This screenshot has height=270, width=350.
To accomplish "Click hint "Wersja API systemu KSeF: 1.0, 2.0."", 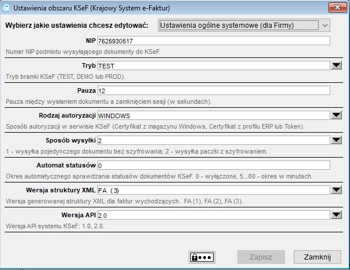I will pos(55,227).
